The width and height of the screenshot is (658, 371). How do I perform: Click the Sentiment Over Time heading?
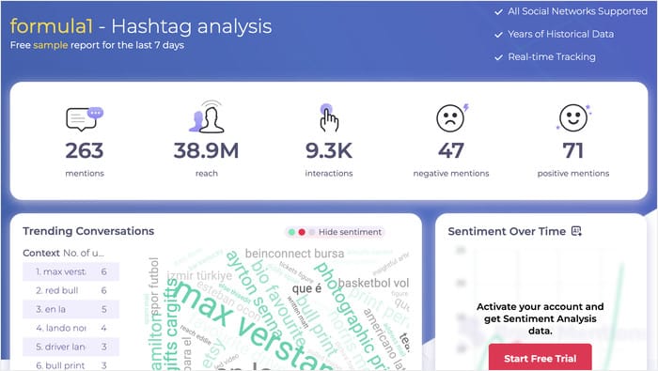coord(507,231)
